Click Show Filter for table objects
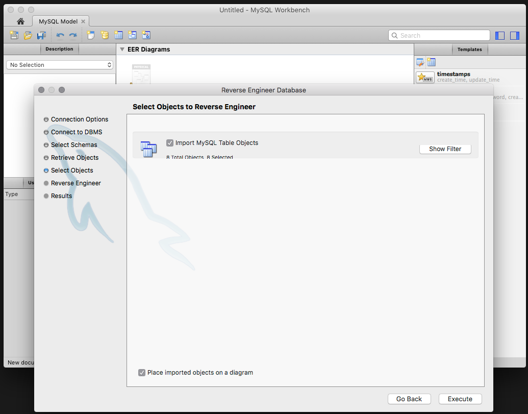 445,149
